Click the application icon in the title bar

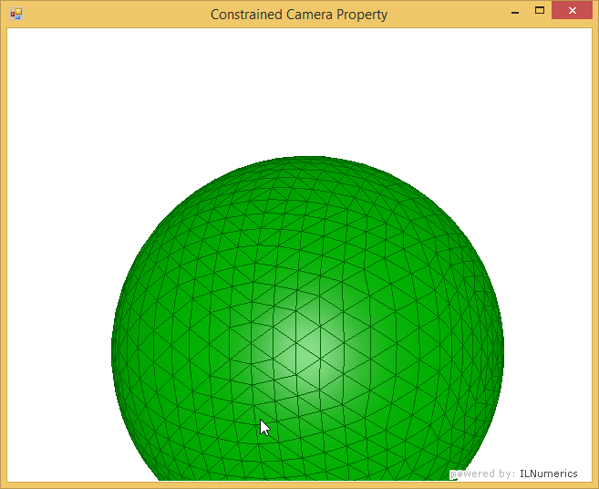(16, 15)
